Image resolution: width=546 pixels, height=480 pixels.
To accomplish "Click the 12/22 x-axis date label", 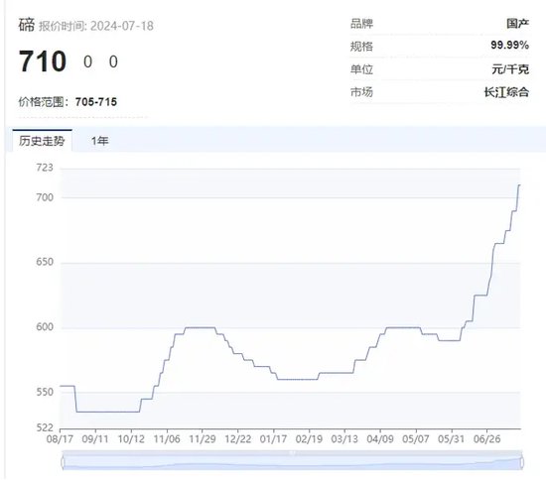I will 238,439.
